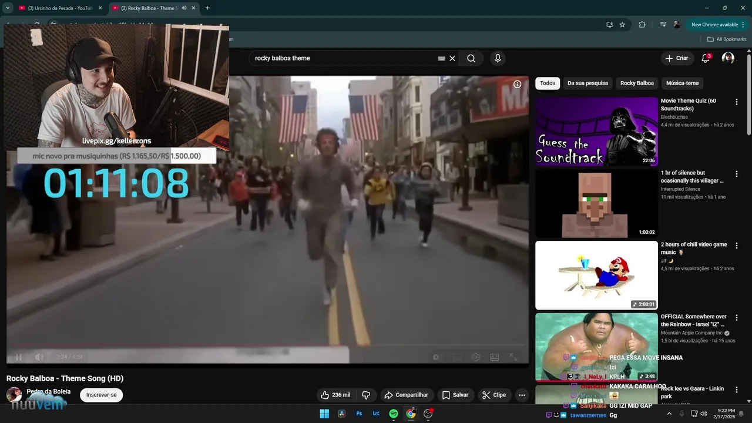Open YouTube account avatar menu
The width and height of the screenshot is (752, 423).
pos(728,58)
